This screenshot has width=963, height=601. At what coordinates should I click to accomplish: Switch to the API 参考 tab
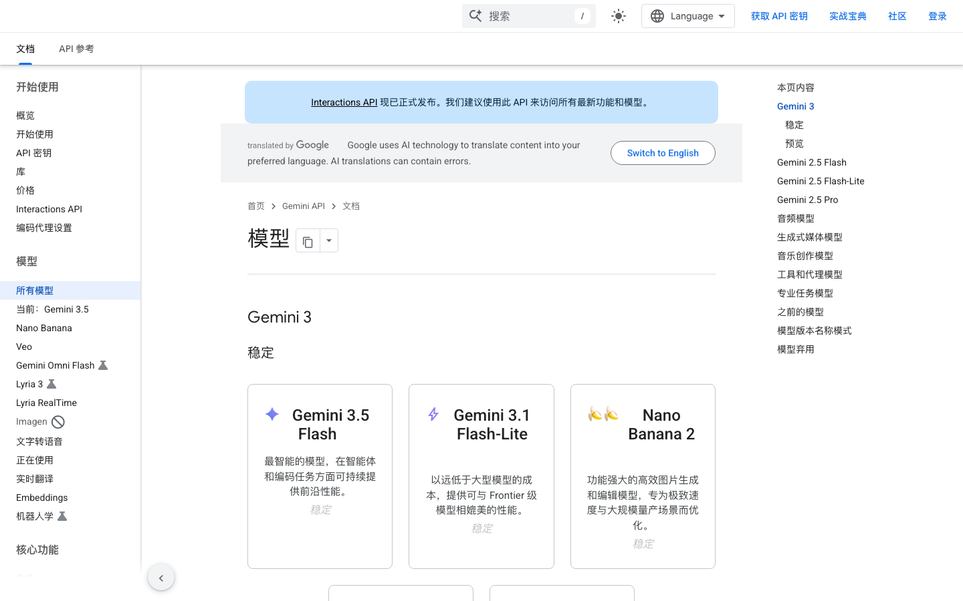coord(76,49)
